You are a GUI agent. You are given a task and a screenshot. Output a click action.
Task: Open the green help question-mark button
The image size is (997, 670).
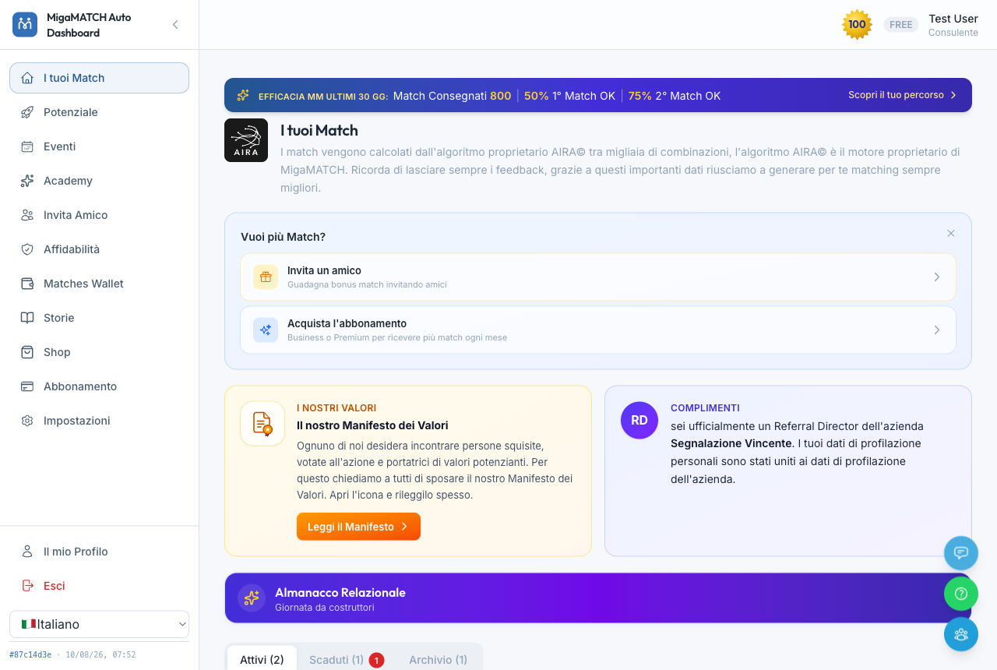click(x=961, y=594)
